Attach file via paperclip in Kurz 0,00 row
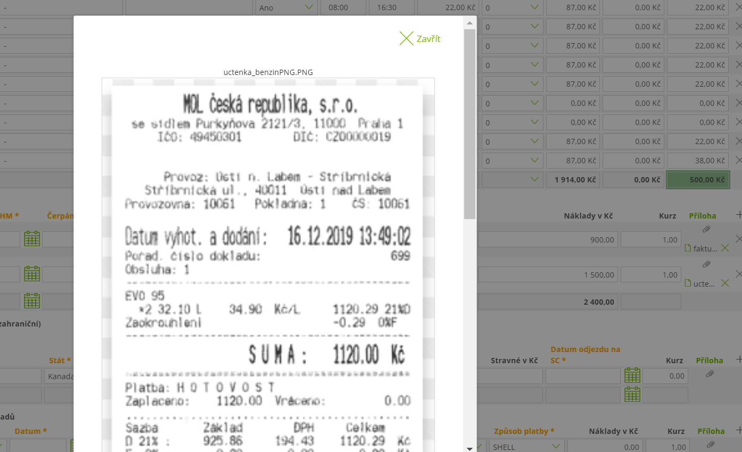Screen dimensions: 742x452 pos(710,374)
